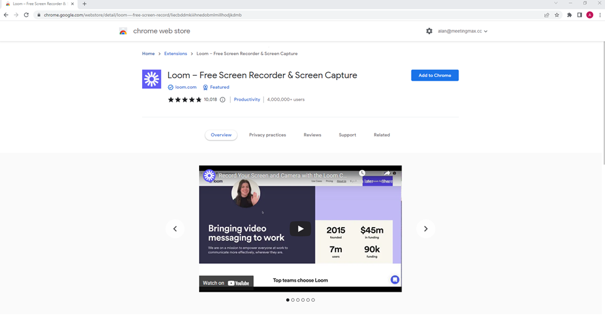605x324 pixels.
Task: Open the Chrome three-dot menu
Action: (x=600, y=15)
